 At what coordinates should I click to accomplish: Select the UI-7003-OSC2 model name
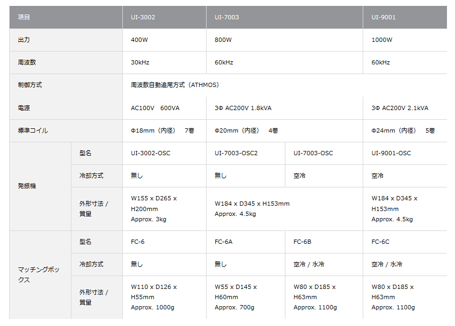236,153
